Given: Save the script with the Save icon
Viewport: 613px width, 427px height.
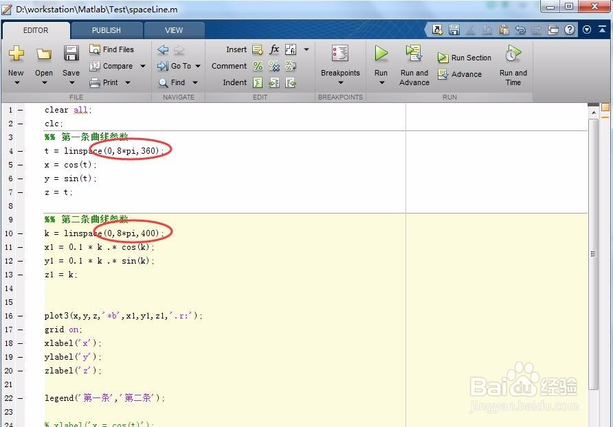Looking at the screenshot, I should (71, 53).
